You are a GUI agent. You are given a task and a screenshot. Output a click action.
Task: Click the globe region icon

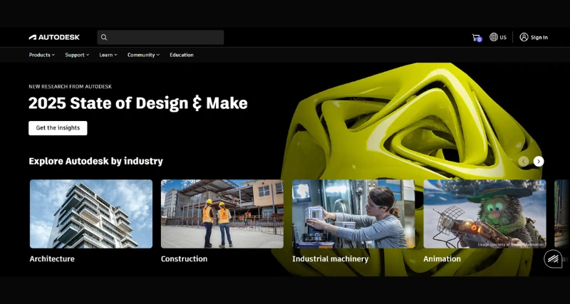[x=494, y=37]
